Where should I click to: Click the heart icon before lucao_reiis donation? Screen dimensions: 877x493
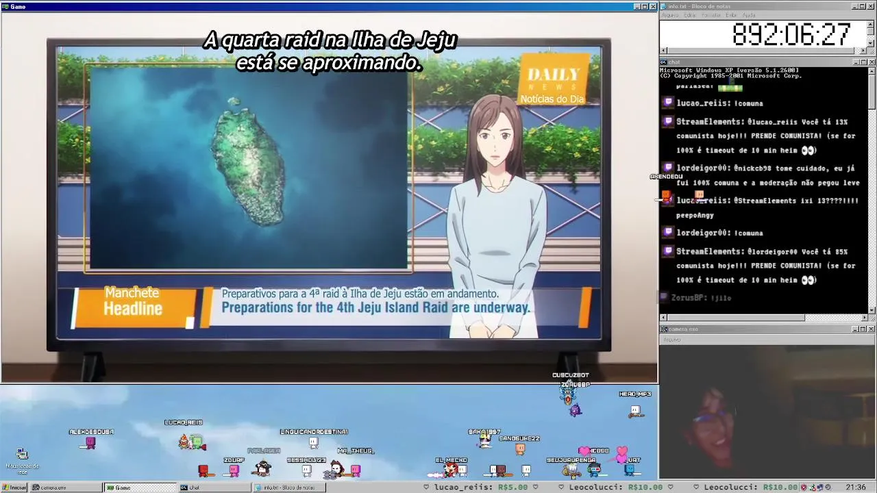click(426, 488)
